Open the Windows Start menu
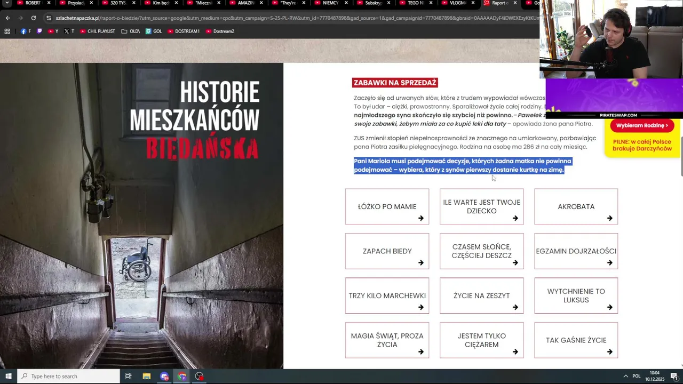Image resolution: width=683 pixels, height=384 pixels. (8, 376)
